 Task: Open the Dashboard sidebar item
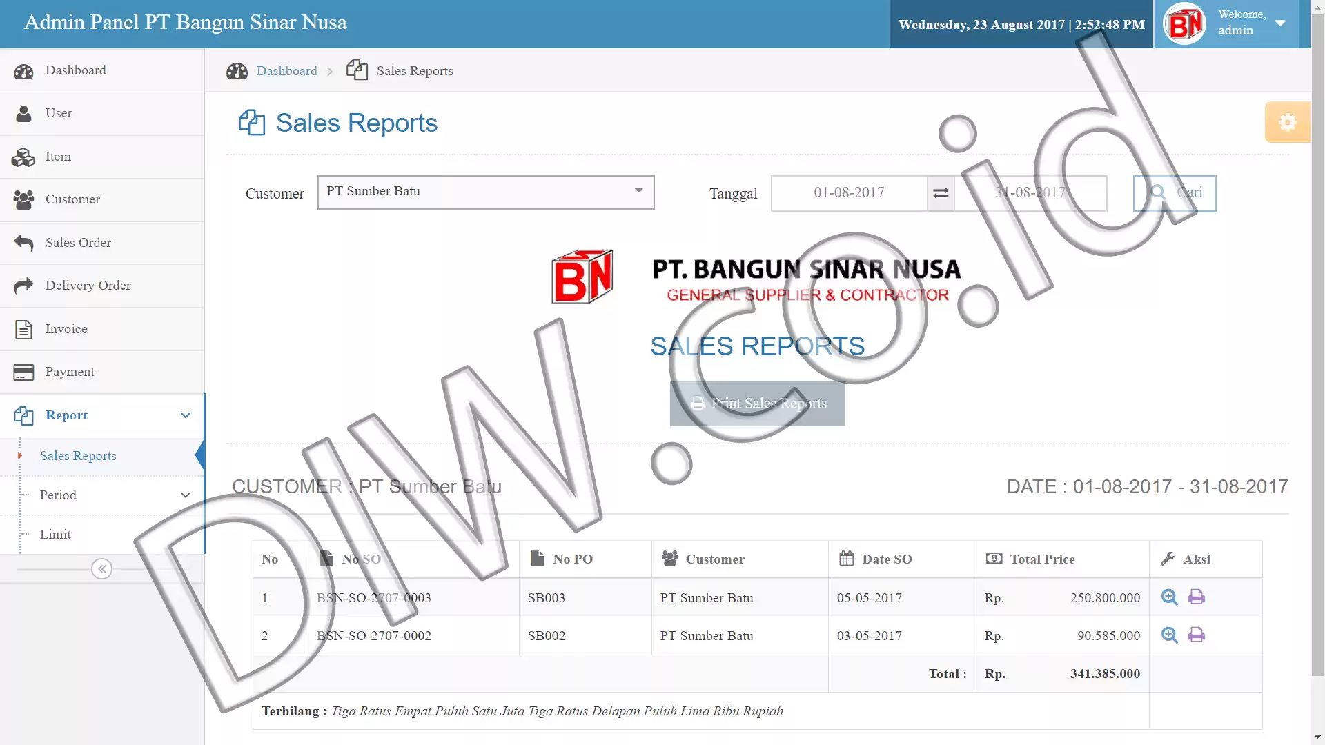coord(102,70)
